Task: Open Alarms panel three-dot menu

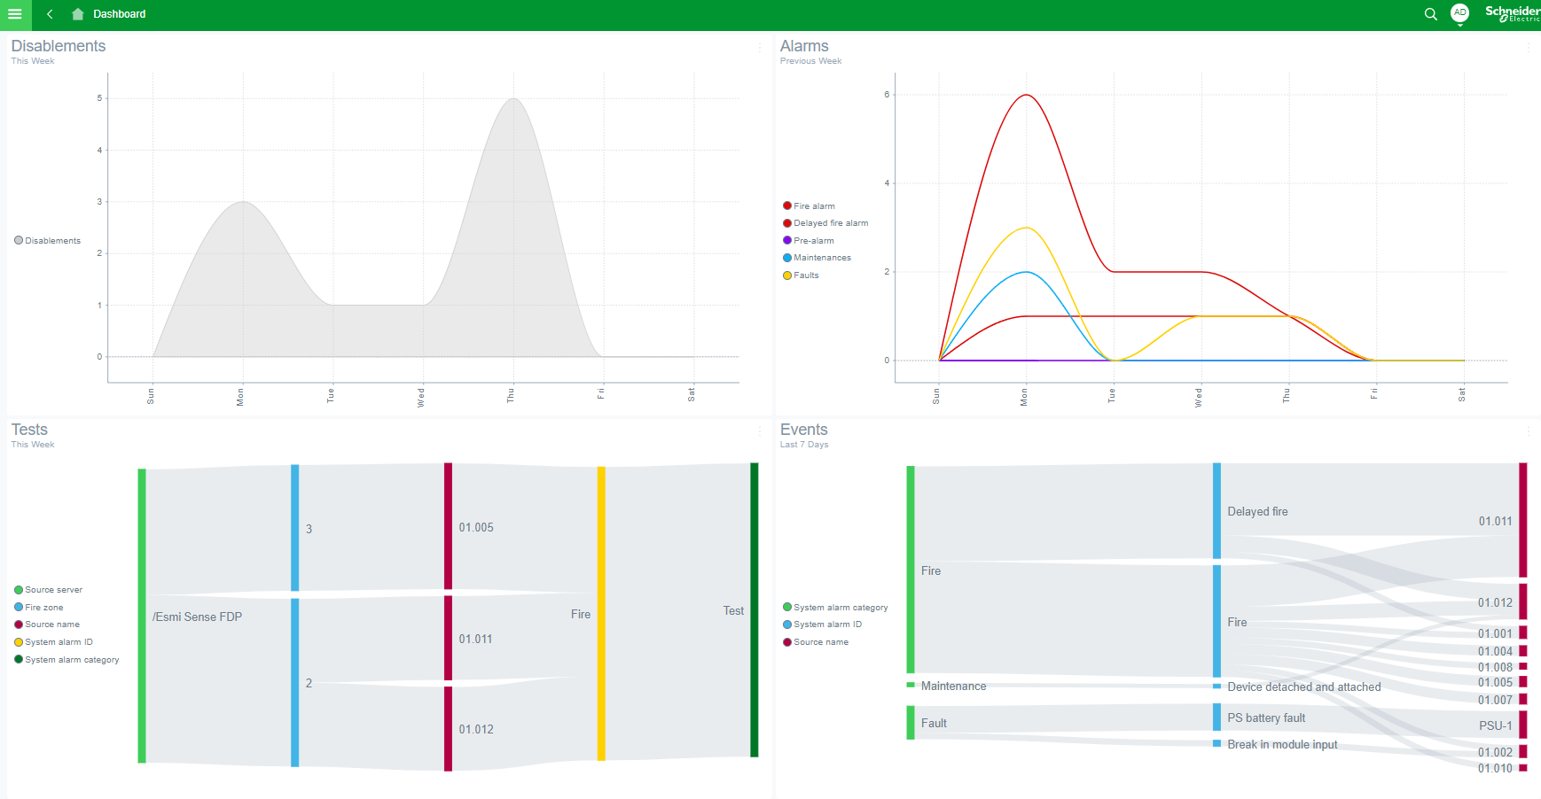Action: click(1529, 48)
